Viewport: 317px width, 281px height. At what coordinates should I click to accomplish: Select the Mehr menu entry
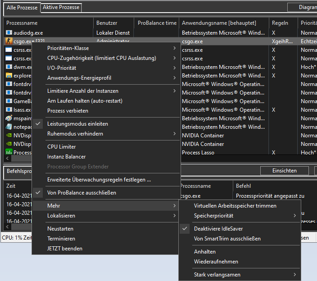(105, 206)
